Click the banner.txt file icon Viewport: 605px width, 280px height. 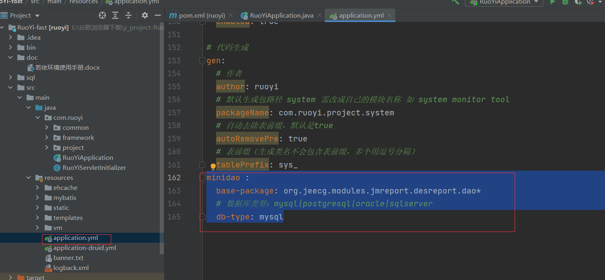pos(48,258)
